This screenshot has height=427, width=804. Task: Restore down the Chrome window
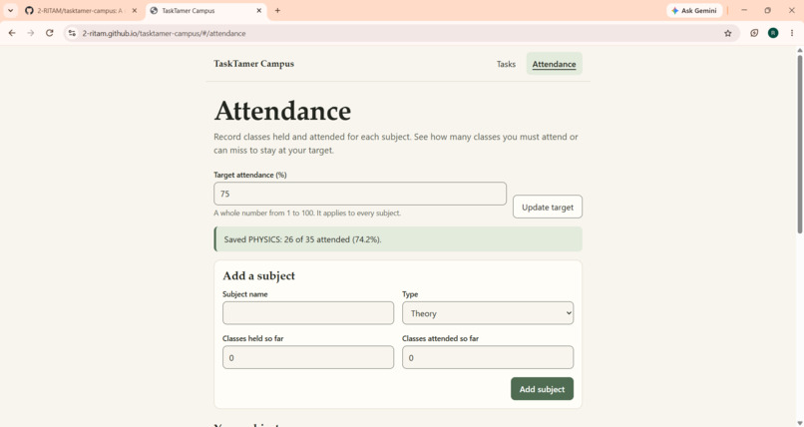click(x=768, y=10)
